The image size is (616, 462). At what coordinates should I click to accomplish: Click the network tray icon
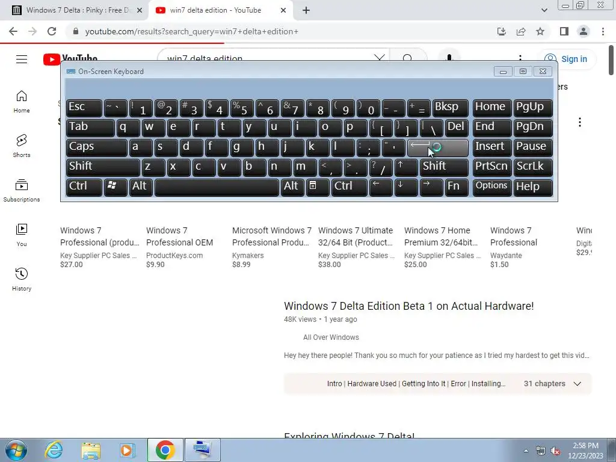(x=541, y=451)
